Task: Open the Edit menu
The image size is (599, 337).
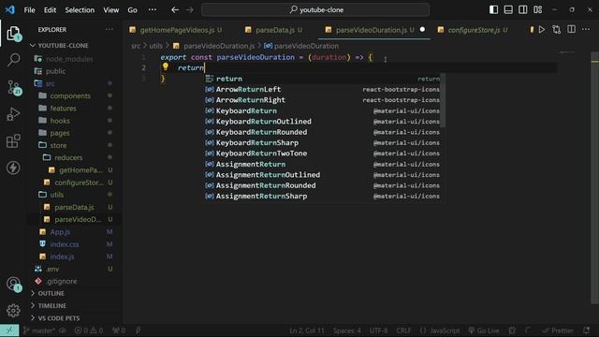Action: tap(50, 10)
